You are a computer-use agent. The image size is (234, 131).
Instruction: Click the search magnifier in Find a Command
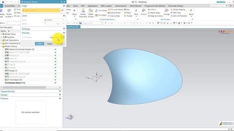tap(227, 6)
